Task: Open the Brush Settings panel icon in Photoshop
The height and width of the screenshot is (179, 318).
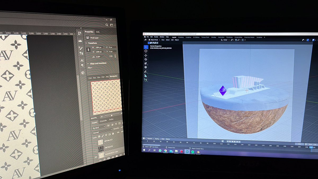Action: tap(81, 48)
